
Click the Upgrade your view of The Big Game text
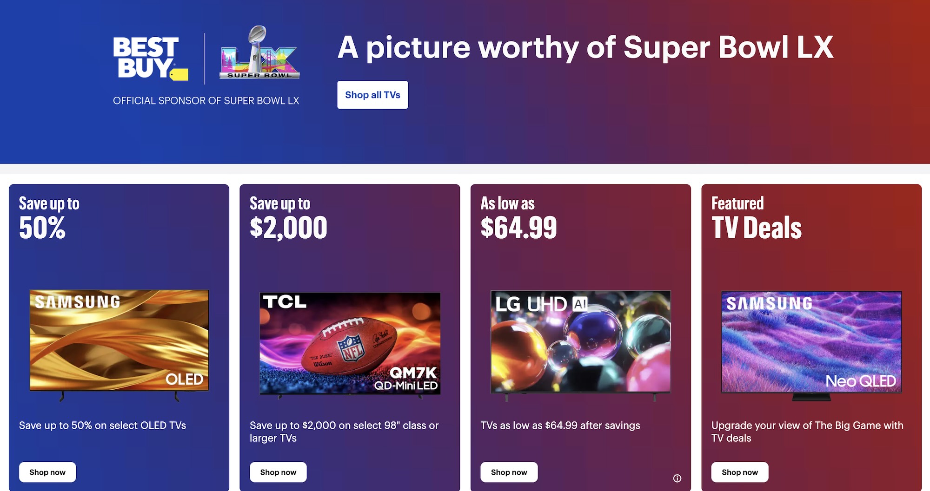point(807,431)
